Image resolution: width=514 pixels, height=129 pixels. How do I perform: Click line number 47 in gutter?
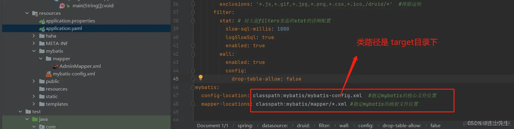(176, 96)
